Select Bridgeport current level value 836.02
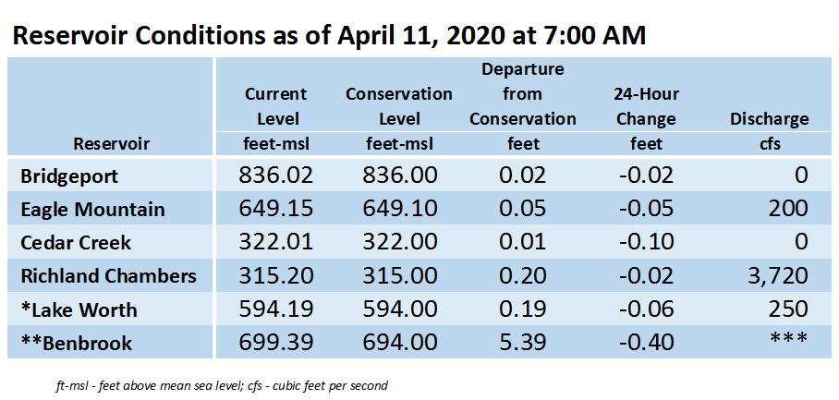 coord(276,176)
